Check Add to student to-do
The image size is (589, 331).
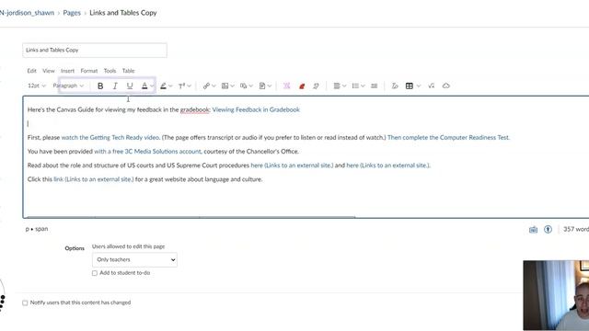click(95, 273)
